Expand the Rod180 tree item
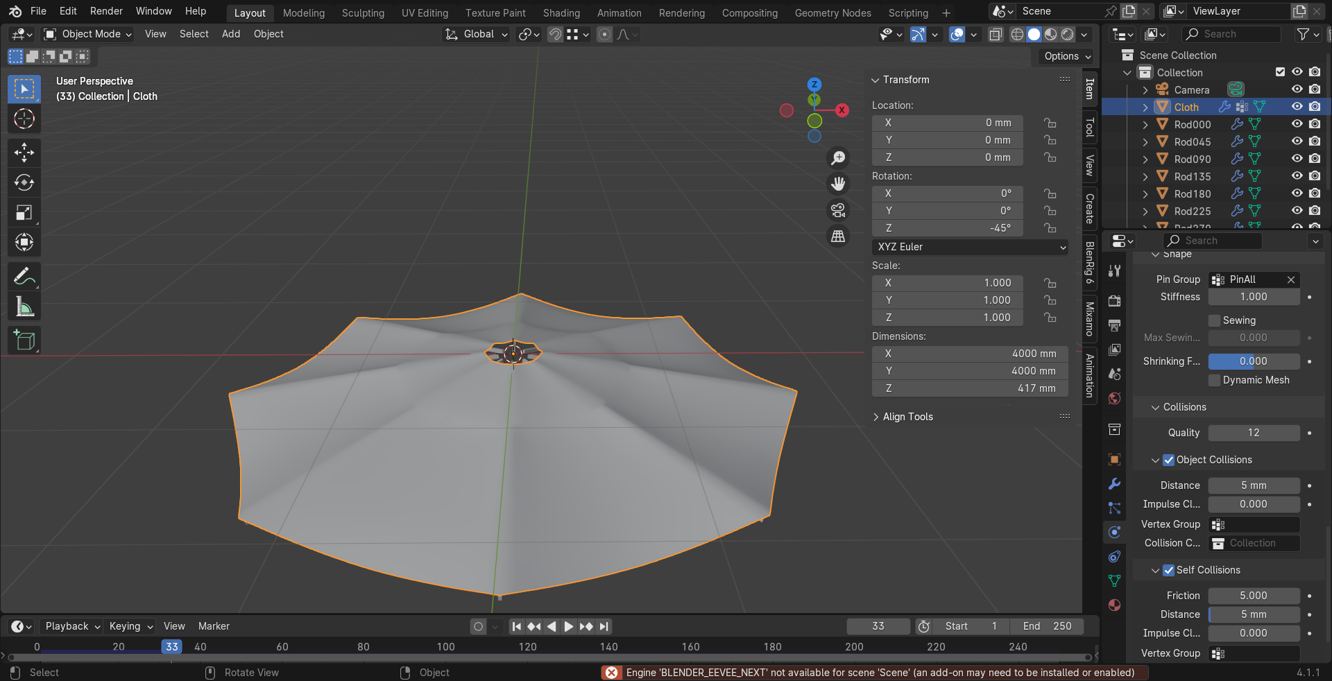This screenshot has width=1332, height=681. coord(1145,194)
